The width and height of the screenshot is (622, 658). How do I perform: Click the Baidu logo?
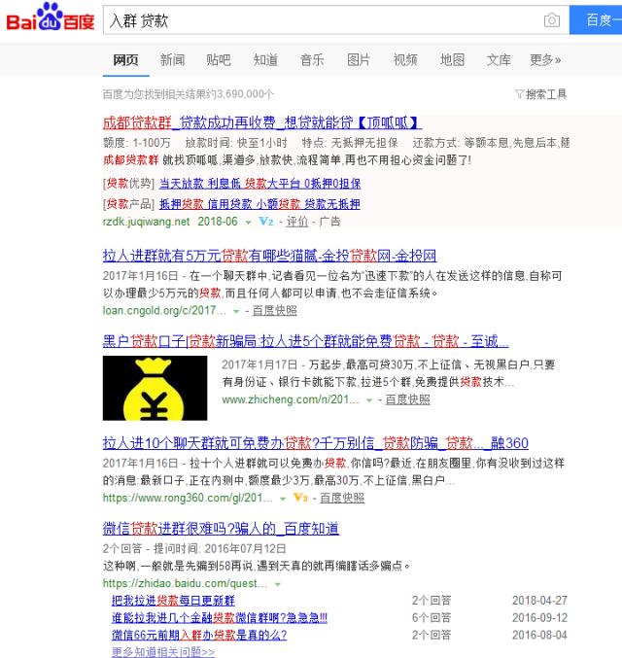tap(50, 17)
